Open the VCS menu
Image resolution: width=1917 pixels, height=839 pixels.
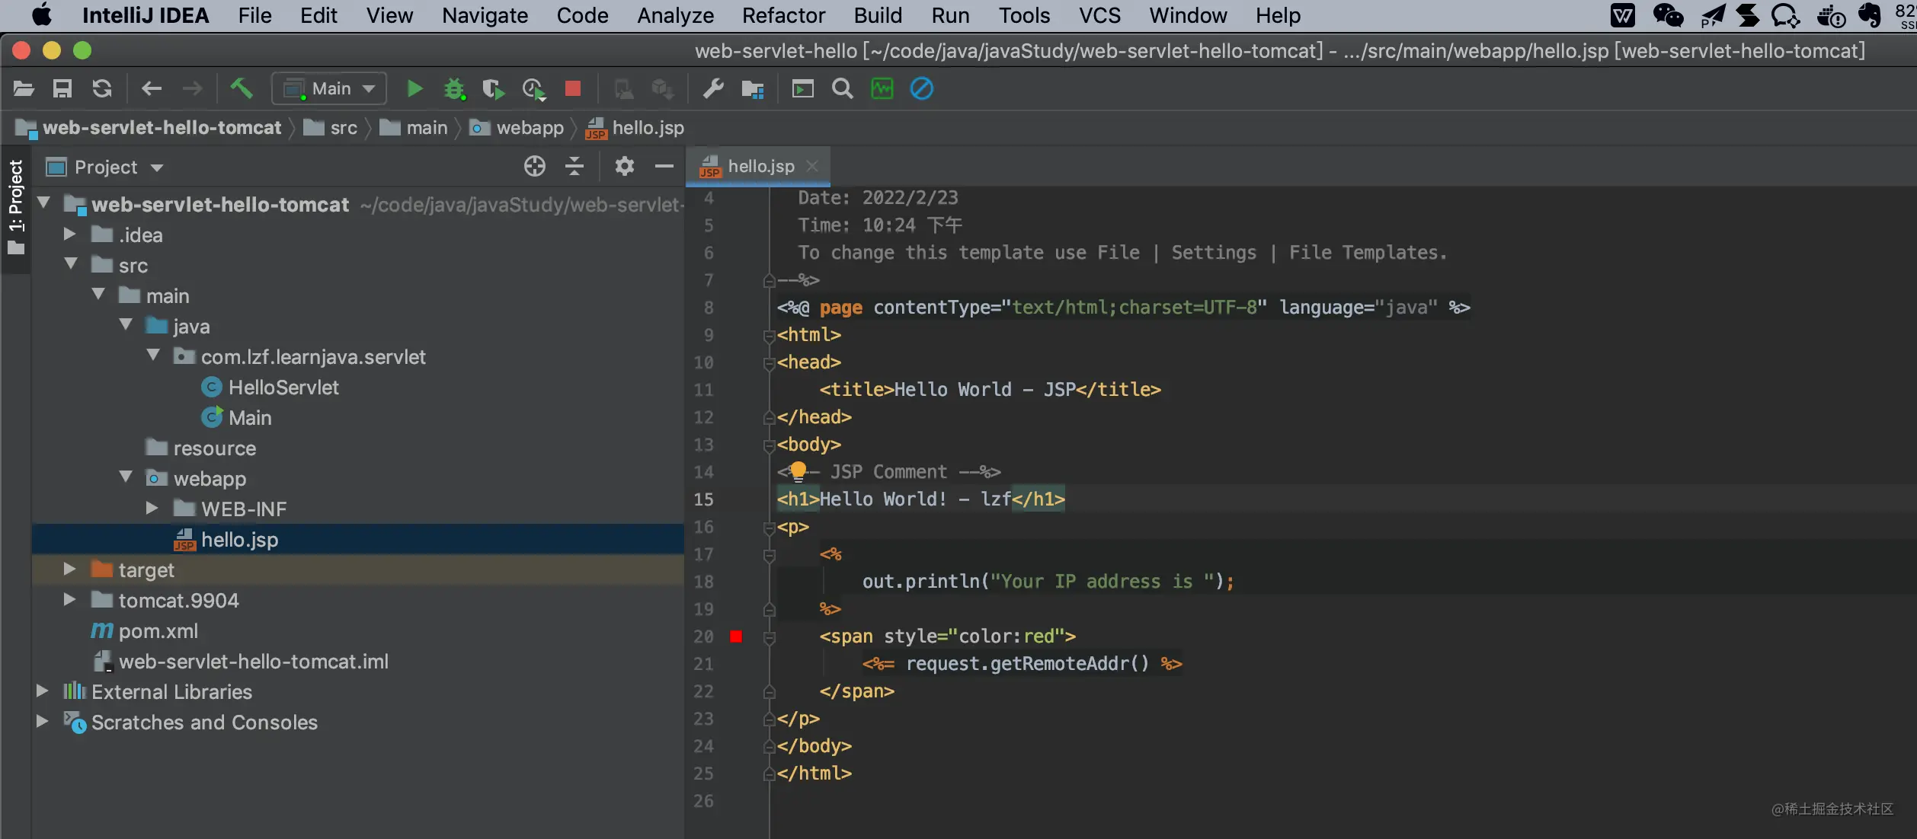(x=1099, y=15)
